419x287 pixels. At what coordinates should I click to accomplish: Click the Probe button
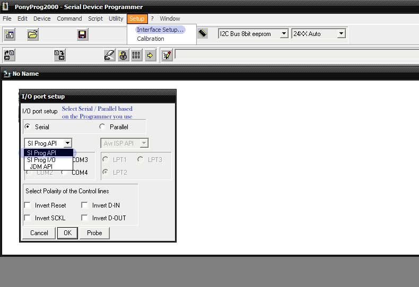94,233
